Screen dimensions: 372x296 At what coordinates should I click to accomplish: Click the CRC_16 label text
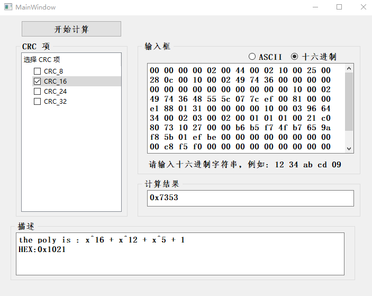[55, 81]
